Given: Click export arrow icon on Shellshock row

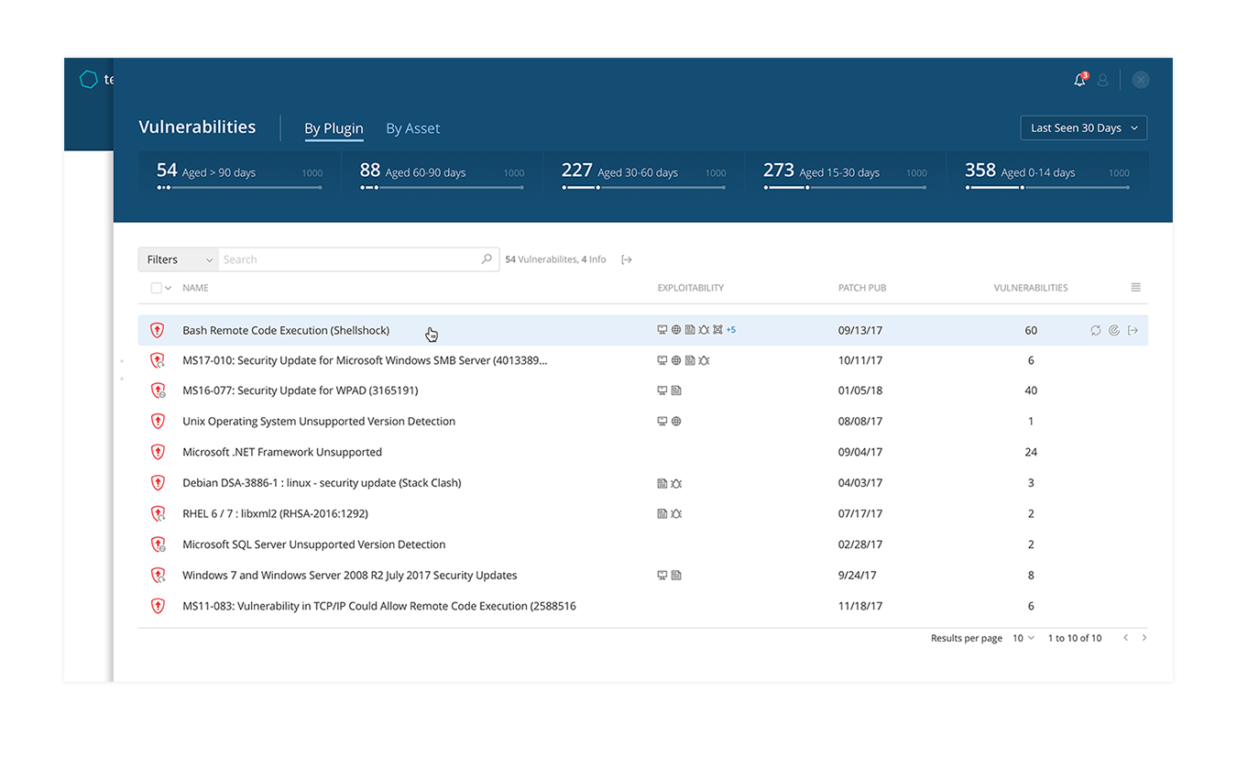Looking at the screenshot, I should click(1133, 331).
